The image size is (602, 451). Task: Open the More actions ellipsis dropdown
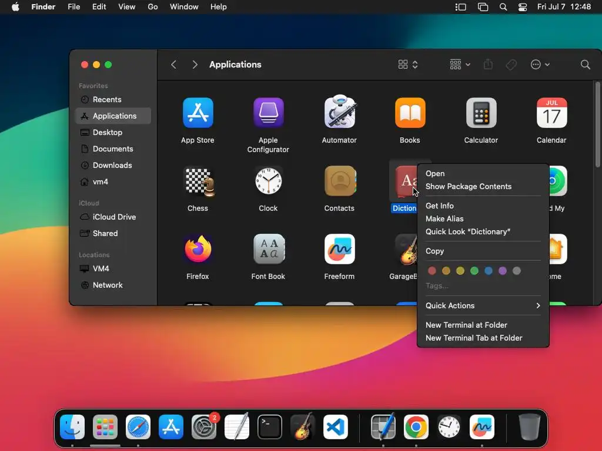(x=540, y=65)
